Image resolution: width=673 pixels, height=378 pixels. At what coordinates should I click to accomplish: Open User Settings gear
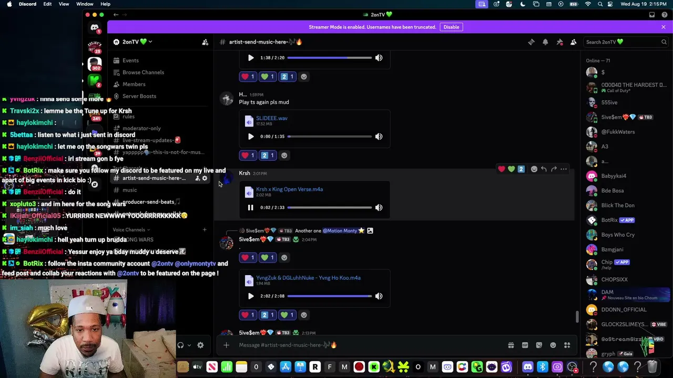coord(200,345)
